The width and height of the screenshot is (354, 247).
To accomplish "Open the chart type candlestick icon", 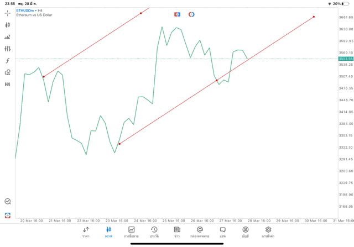I will click(8, 25).
